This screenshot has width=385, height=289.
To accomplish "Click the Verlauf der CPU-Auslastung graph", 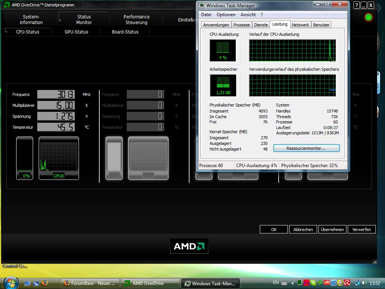I will tap(293, 50).
